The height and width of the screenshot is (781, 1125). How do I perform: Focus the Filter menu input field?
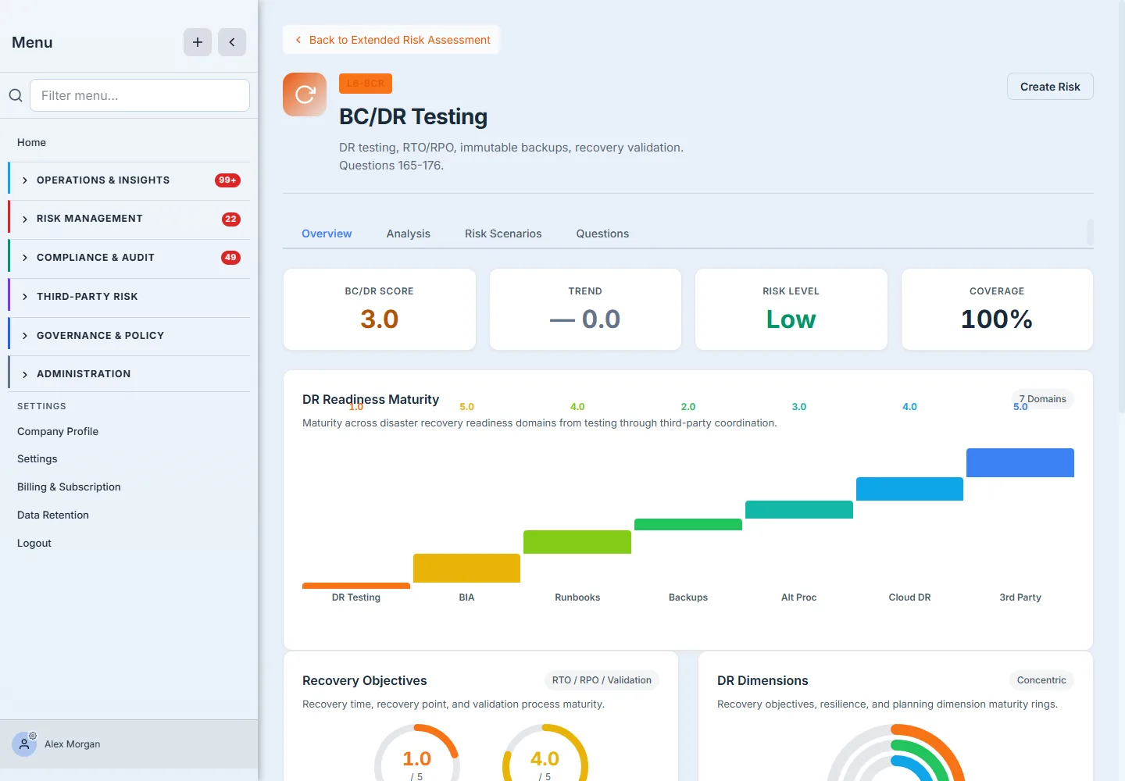pyautogui.click(x=140, y=95)
